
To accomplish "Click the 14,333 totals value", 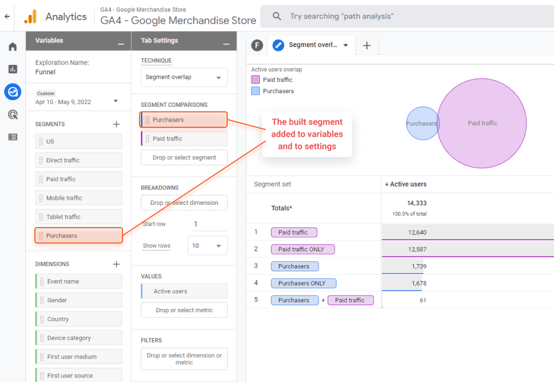I will pyautogui.click(x=417, y=203).
